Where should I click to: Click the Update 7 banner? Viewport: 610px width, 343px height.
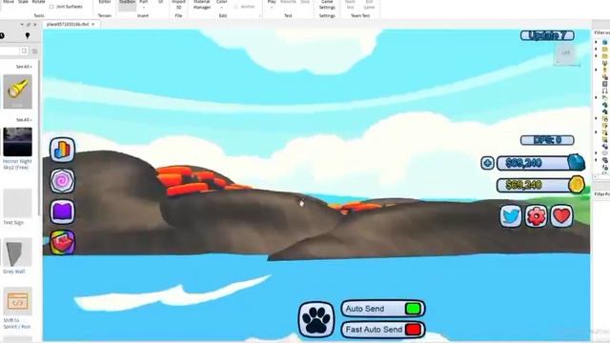547,36
